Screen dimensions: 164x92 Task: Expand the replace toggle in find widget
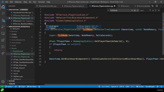[x=108, y=10]
